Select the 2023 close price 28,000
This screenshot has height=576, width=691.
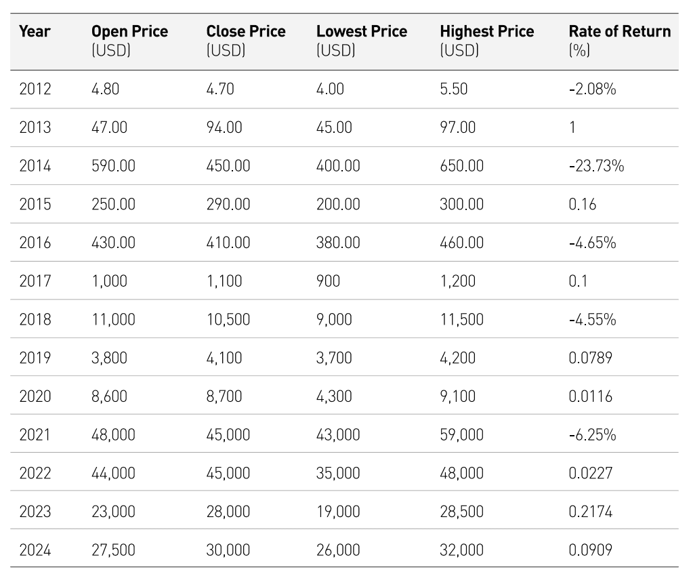(x=228, y=511)
